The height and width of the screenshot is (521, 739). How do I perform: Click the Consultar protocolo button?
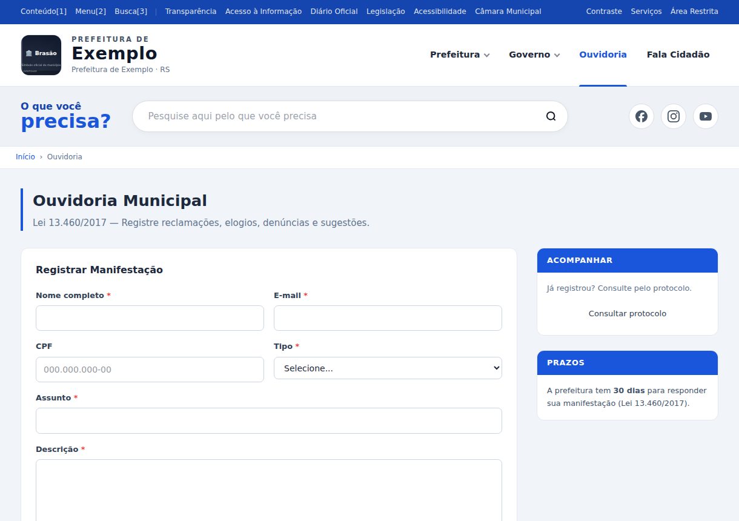(628, 314)
